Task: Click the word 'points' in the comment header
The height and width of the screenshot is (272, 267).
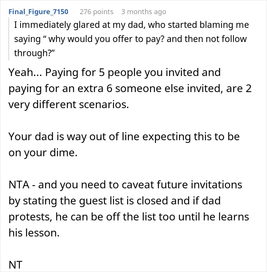Action: pos(103,12)
